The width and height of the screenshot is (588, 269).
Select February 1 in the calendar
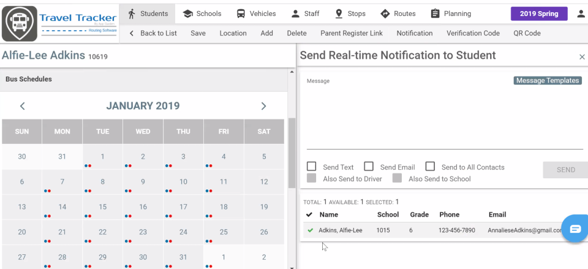pyautogui.click(x=224, y=257)
